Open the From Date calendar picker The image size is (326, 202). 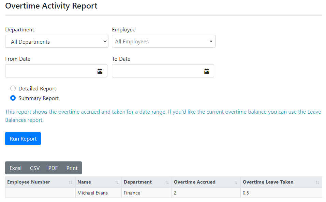click(100, 71)
